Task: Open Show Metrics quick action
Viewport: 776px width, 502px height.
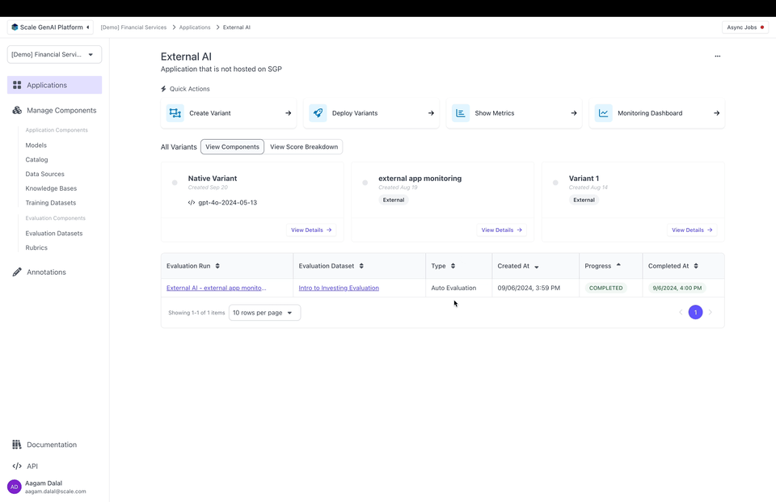Action: pos(514,113)
